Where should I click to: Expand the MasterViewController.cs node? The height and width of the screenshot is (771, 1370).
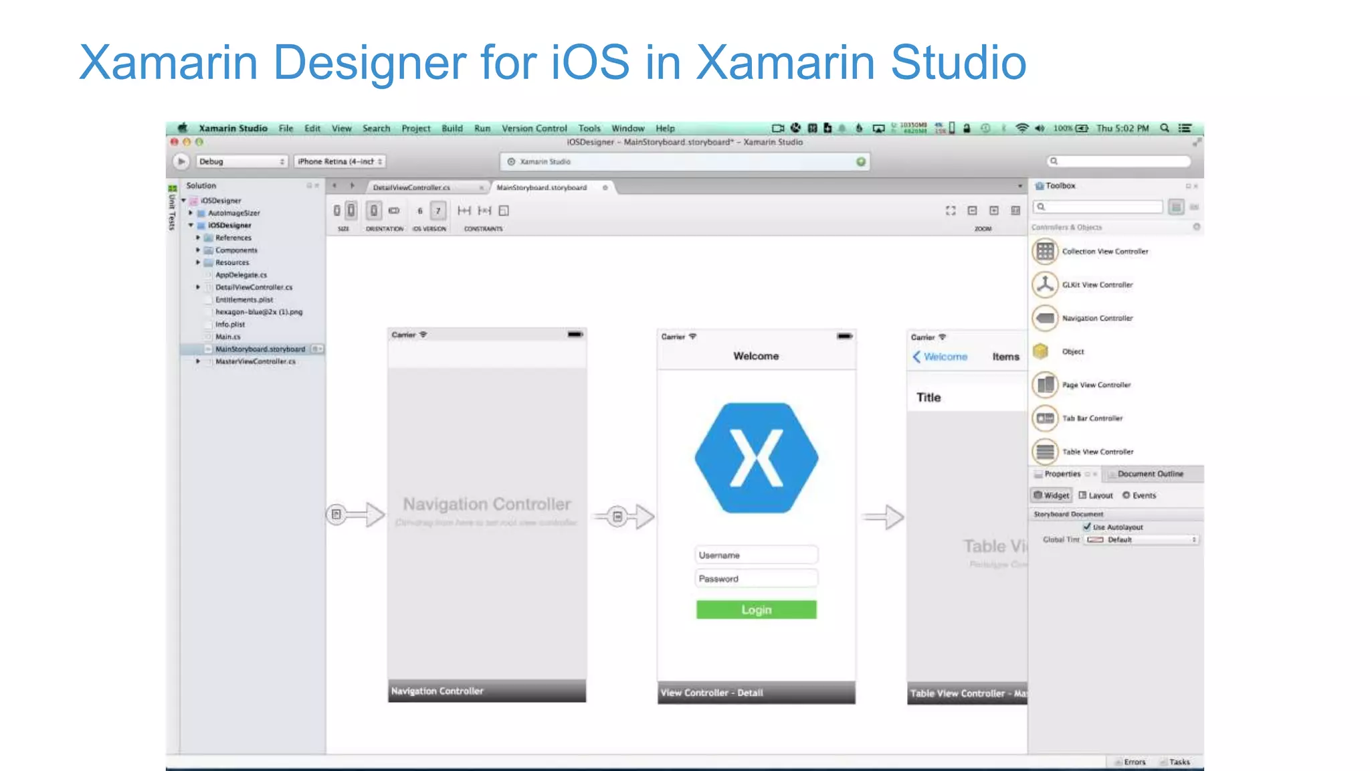coord(198,361)
